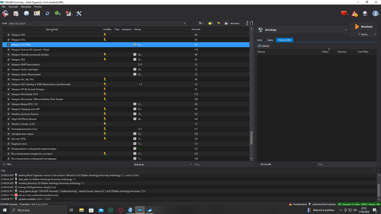Switch to the Zapisy tab
Screen dimensions: 381x214
click(x=270, y=40)
